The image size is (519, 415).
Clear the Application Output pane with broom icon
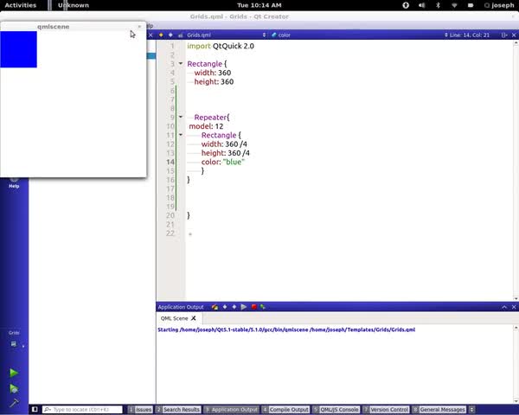215,307
